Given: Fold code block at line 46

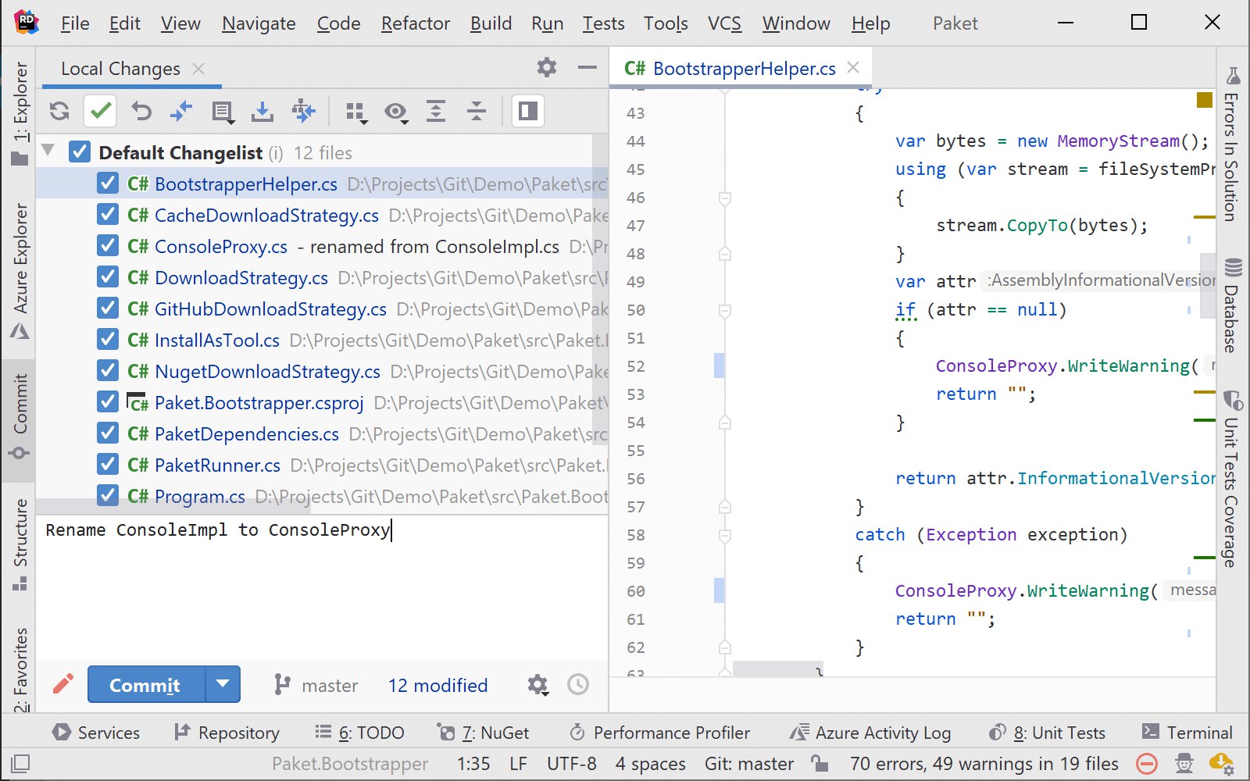Looking at the screenshot, I should [725, 198].
